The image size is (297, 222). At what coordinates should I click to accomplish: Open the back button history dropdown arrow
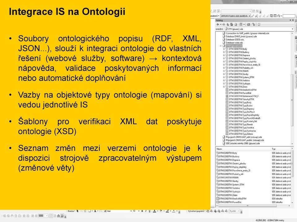221,25
